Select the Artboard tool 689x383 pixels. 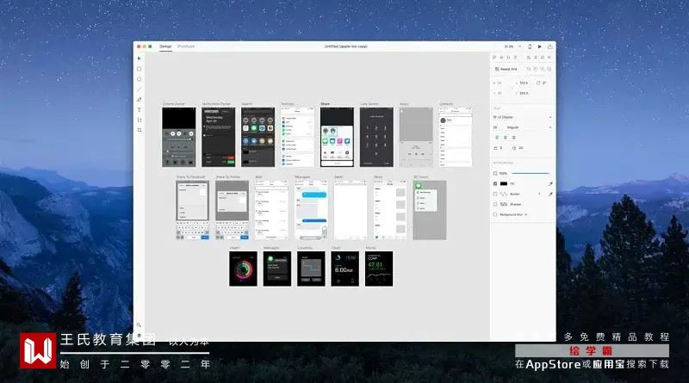click(x=140, y=120)
